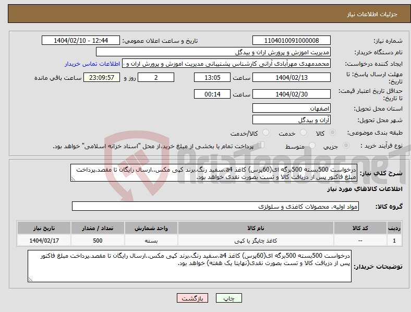Viewport: 411px width, 312px height.
Task: Click the quantity cell 500
Action: [98, 241]
